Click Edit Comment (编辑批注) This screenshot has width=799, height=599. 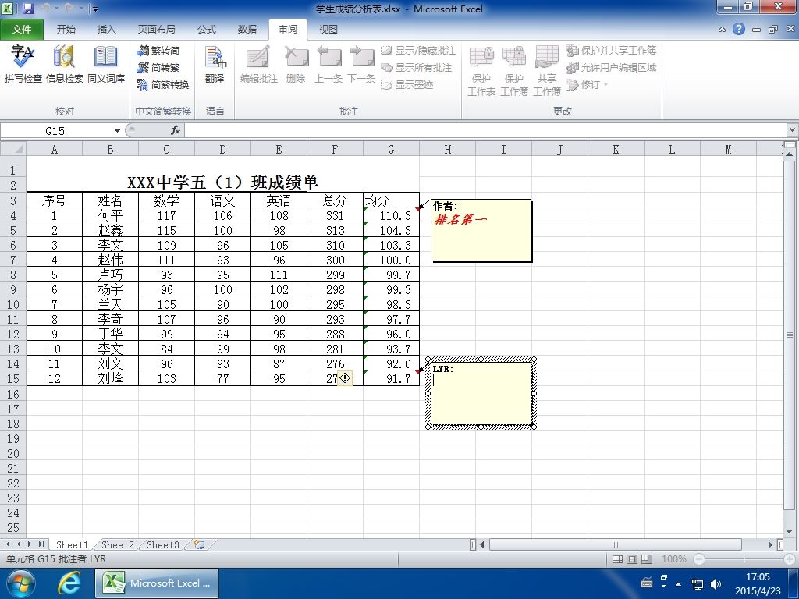pos(259,64)
